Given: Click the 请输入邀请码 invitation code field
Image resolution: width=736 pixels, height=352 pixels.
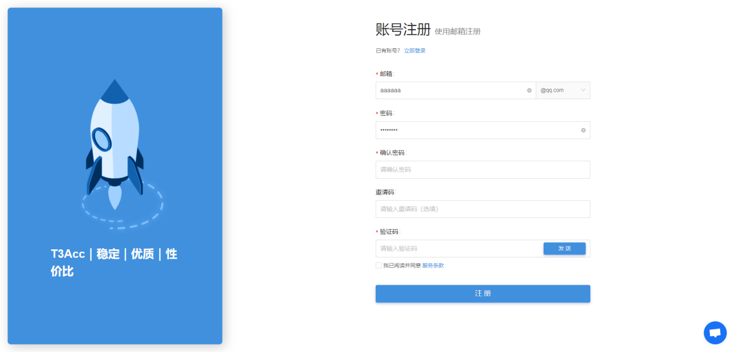Looking at the screenshot, I should 482,209.
